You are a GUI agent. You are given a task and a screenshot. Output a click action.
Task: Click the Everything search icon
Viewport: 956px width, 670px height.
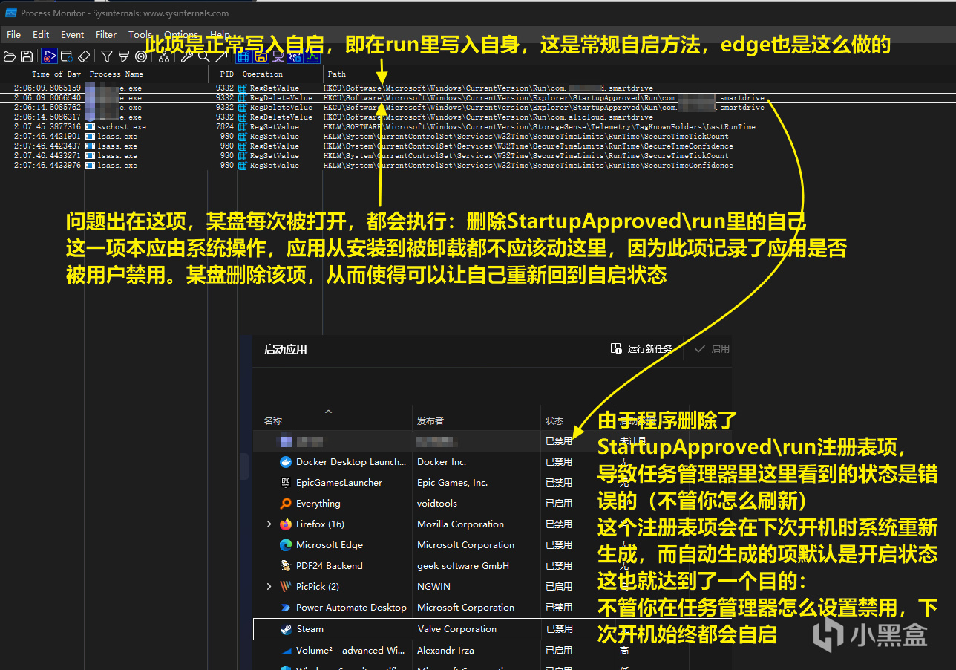click(286, 504)
